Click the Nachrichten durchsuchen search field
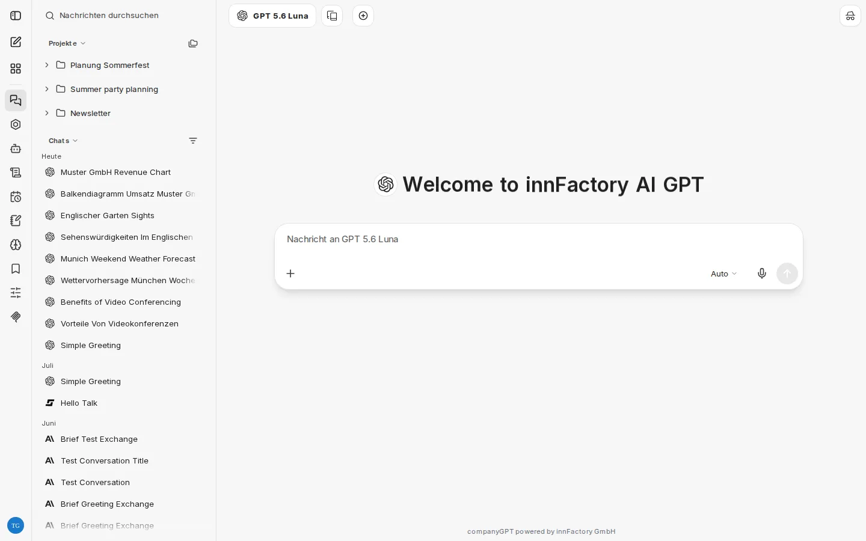 [x=123, y=16]
